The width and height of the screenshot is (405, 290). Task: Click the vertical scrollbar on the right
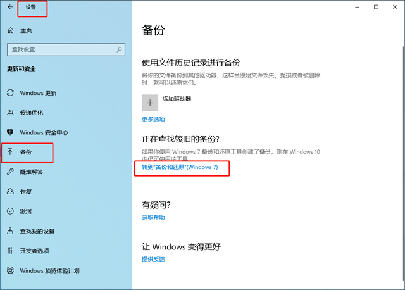pyautogui.click(x=403, y=163)
